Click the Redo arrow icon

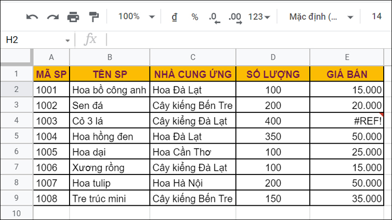(52, 17)
